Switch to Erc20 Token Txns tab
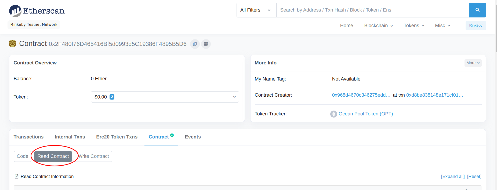The image size is (497, 190). tap(117, 137)
